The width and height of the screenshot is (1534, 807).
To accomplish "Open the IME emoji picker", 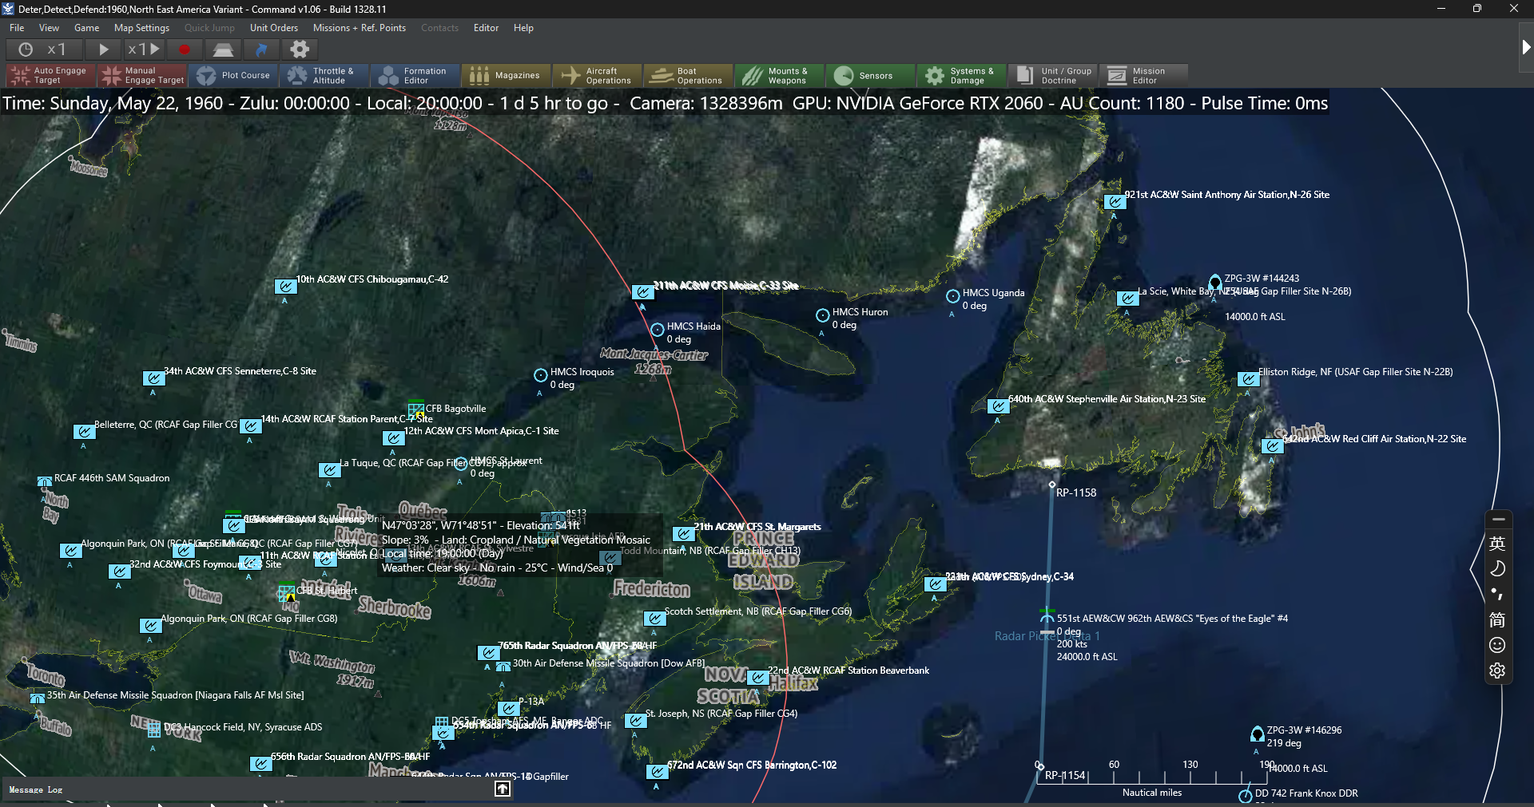I will (1497, 645).
